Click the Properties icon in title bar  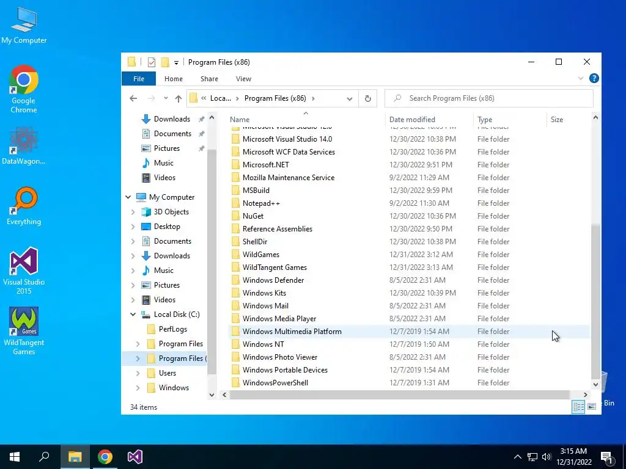tap(152, 62)
